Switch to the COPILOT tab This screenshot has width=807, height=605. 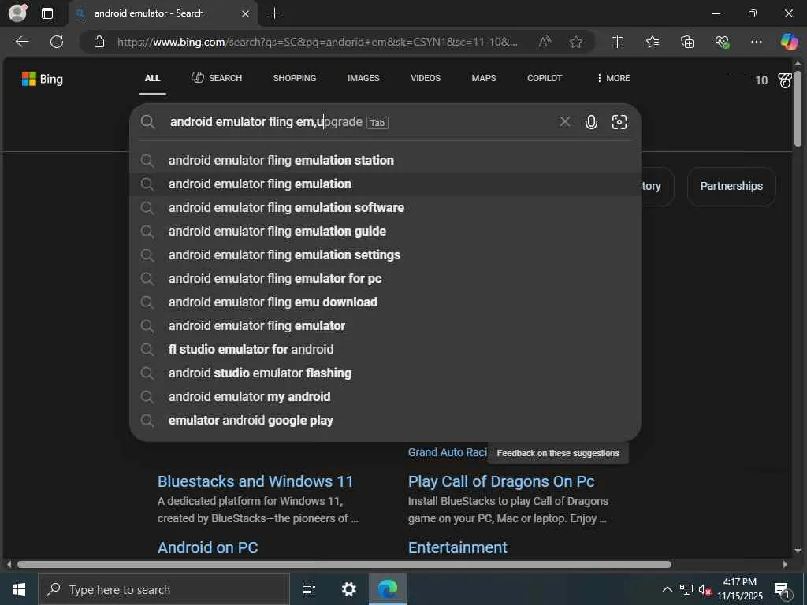pos(545,78)
